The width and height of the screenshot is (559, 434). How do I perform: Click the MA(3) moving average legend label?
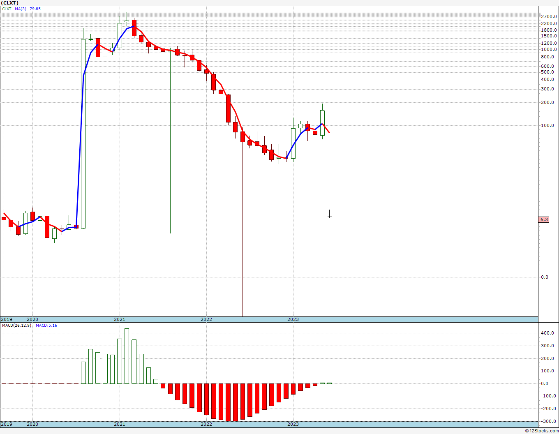tap(21, 9)
